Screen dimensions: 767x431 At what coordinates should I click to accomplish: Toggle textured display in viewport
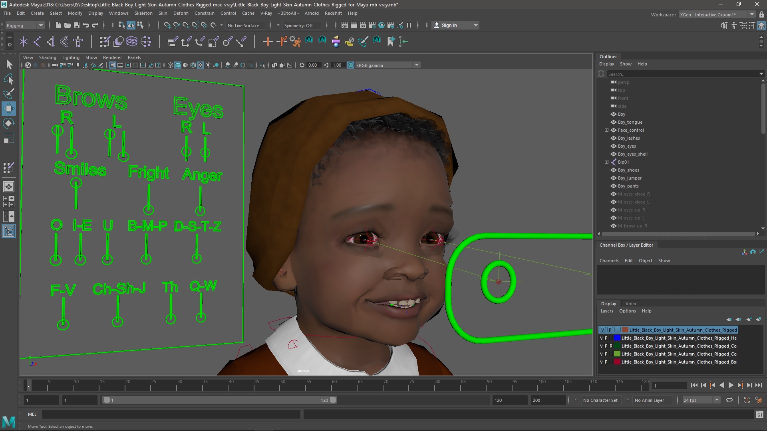pyautogui.click(x=201, y=65)
